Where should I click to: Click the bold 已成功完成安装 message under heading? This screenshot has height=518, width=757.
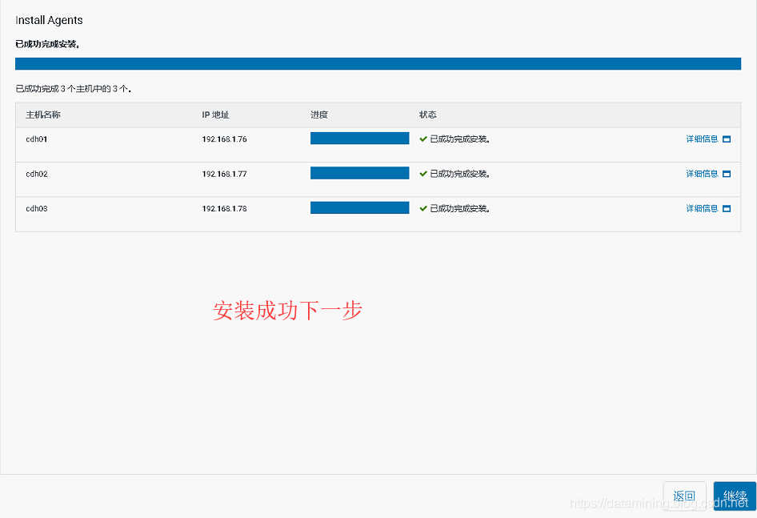coord(48,45)
